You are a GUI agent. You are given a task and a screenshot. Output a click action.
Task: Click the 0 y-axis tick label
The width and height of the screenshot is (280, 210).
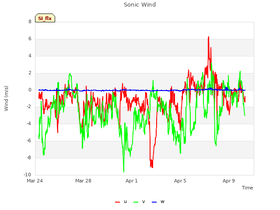(x=30, y=90)
